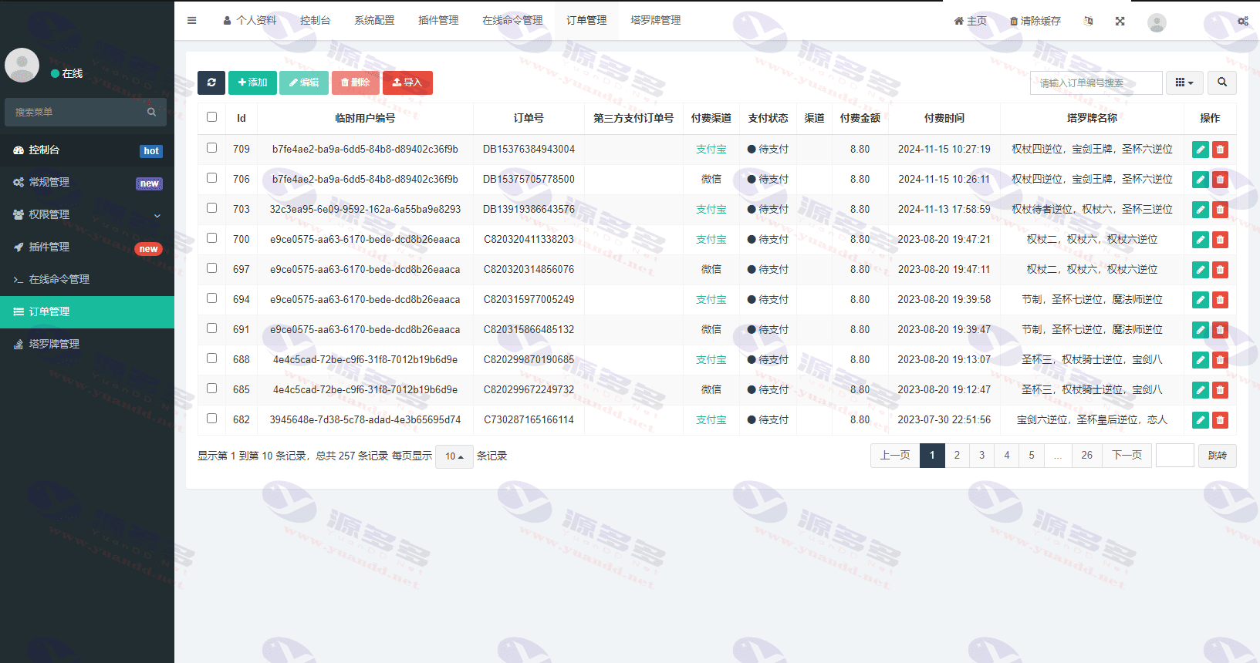The width and height of the screenshot is (1260, 663).
Task: Toggle the select-all header checkbox
Action: (211, 117)
